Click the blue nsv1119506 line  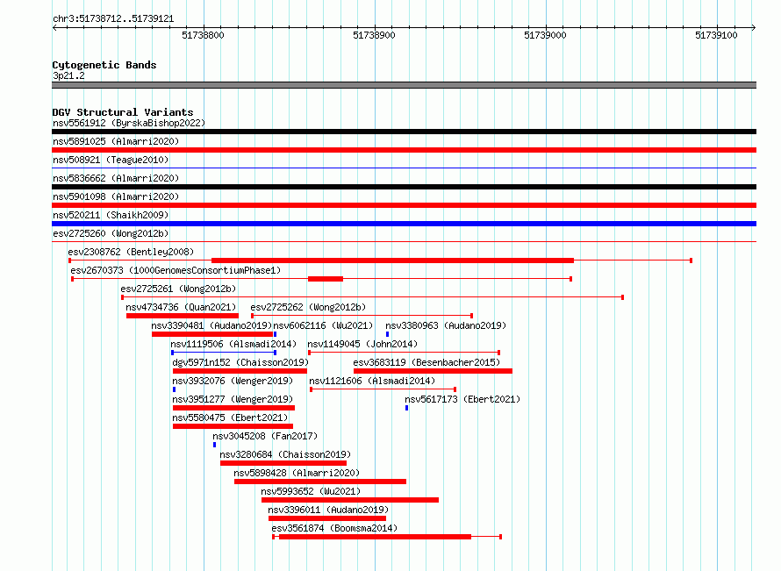tap(224, 353)
